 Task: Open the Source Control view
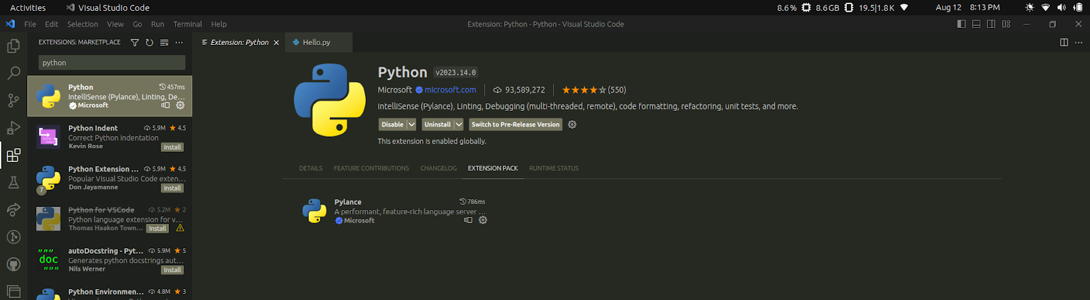pyautogui.click(x=13, y=101)
